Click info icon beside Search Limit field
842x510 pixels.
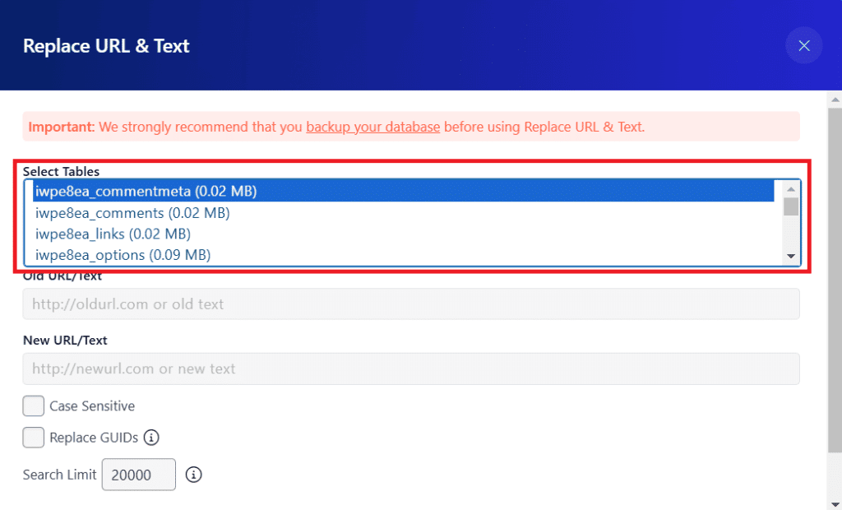[193, 475]
